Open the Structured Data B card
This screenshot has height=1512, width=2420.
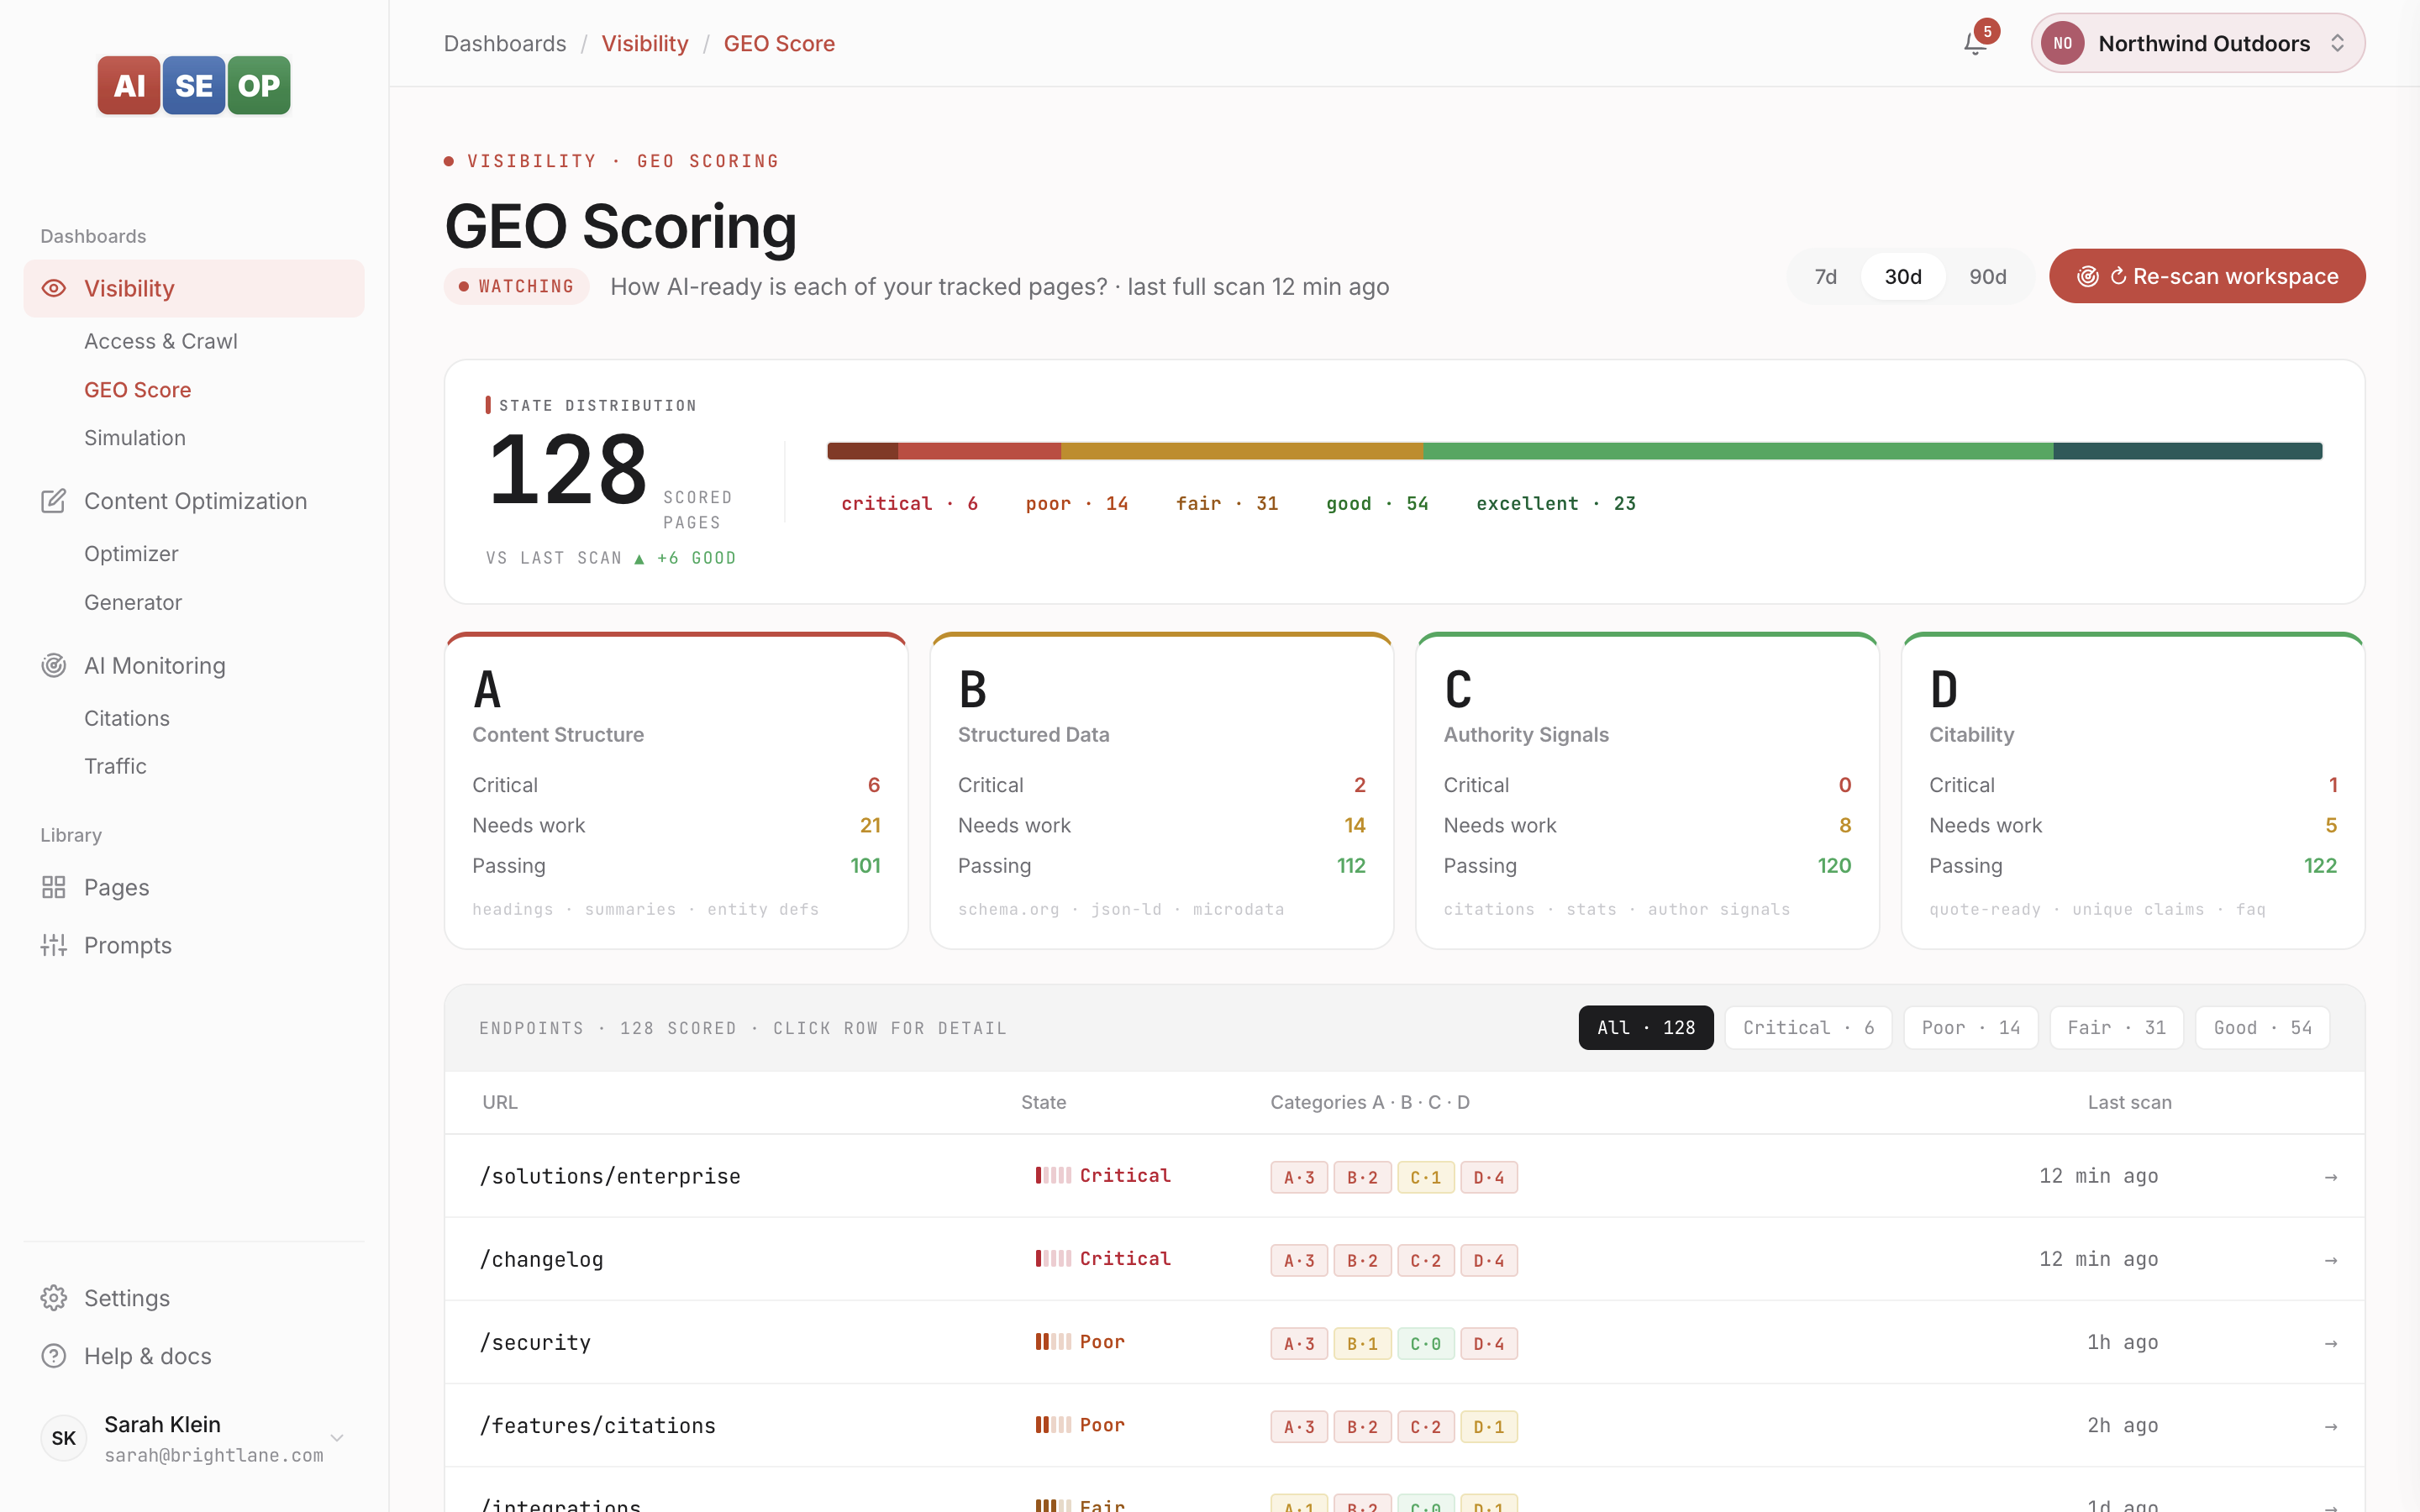point(1162,790)
